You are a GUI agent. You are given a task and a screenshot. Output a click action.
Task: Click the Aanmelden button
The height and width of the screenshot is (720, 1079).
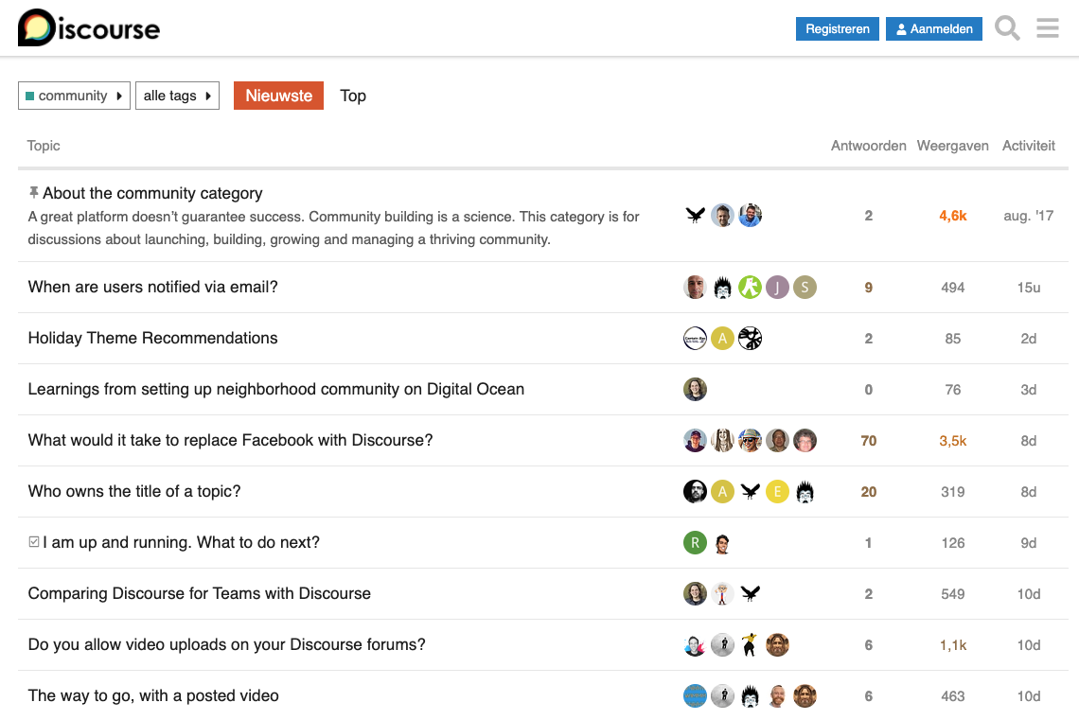tap(934, 29)
